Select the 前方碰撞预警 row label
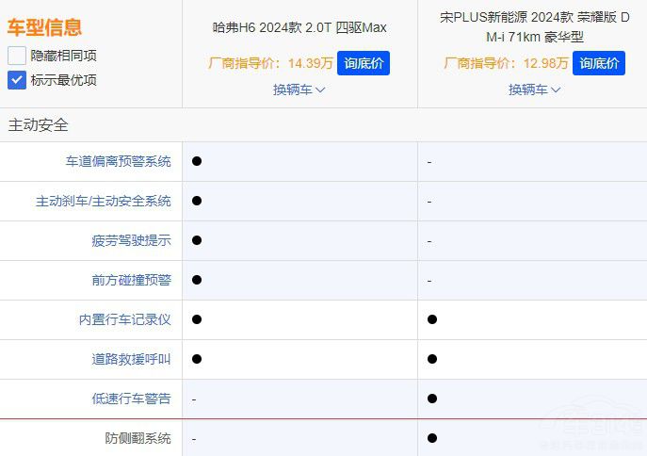Viewport: 647px width, 456px height. tap(131, 280)
